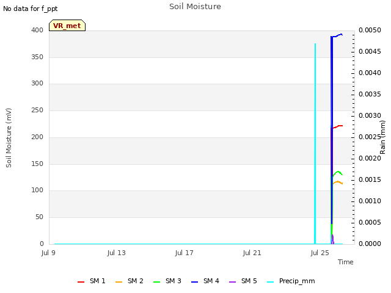Click the Rain (mm) axis label
Viewport: 391px width, 293px height.
click(382, 137)
